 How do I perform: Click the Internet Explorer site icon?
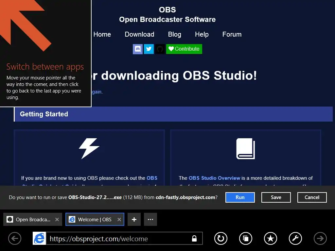(39, 238)
